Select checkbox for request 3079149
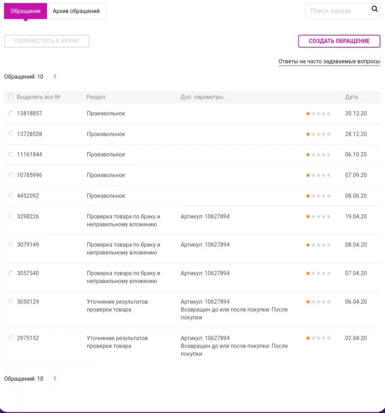385x413 pixels. click(11, 244)
